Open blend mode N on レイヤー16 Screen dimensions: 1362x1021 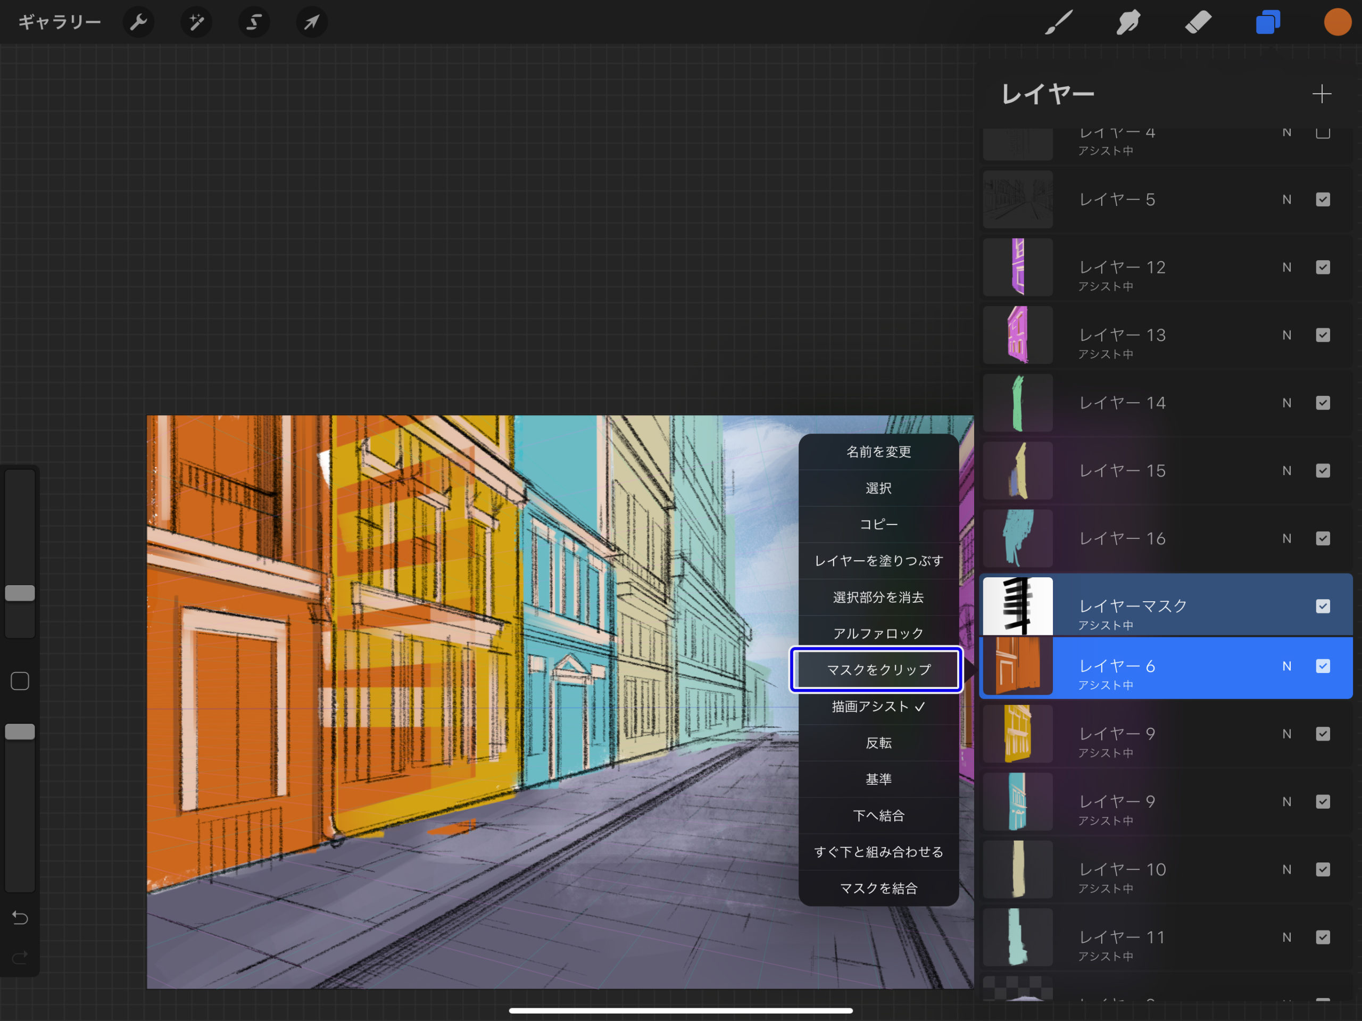[x=1286, y=537]
